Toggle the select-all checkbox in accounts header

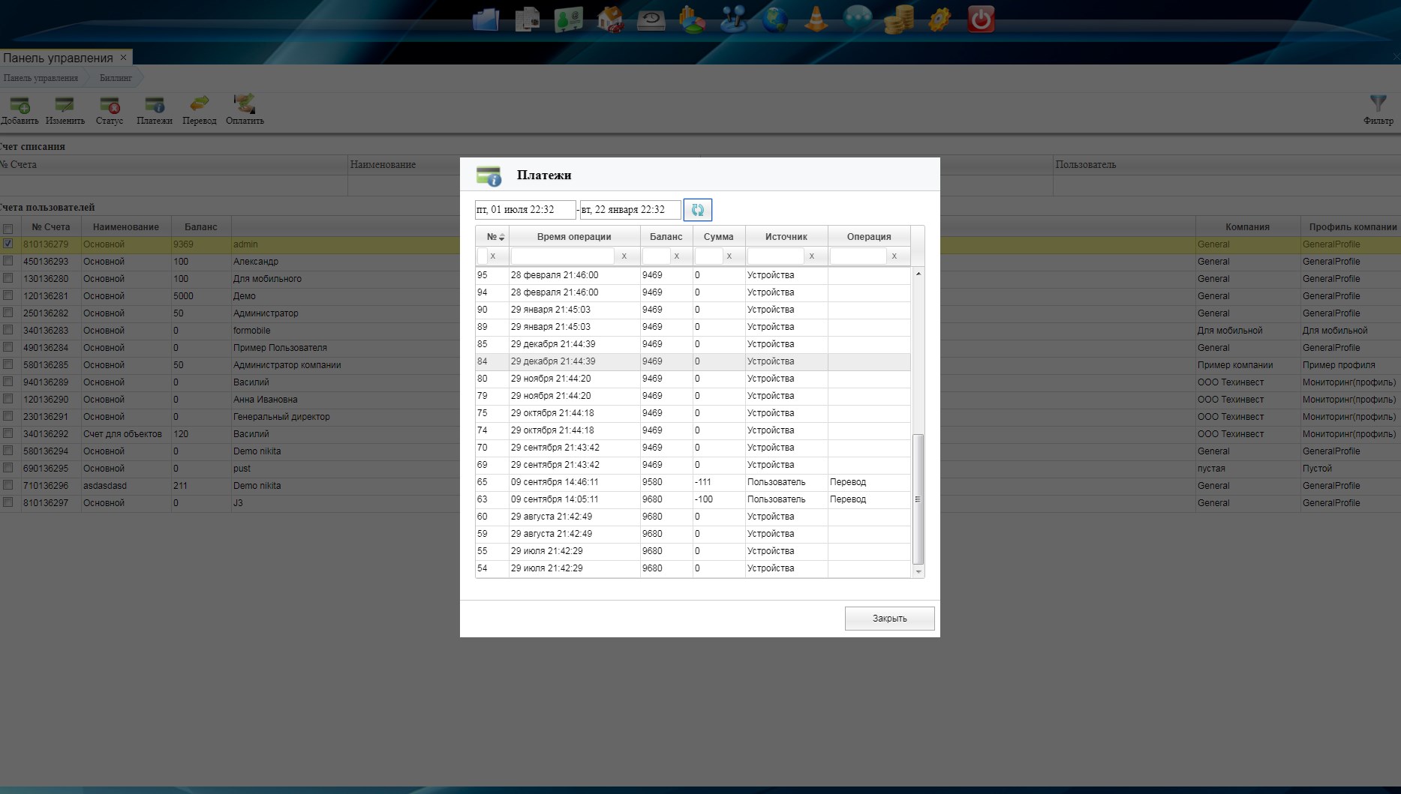point(8,229)
